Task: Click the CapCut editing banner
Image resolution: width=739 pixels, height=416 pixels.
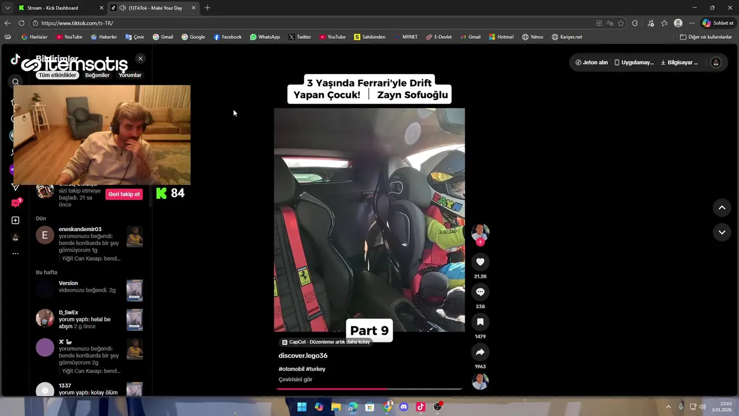Action: coord(326,342)
